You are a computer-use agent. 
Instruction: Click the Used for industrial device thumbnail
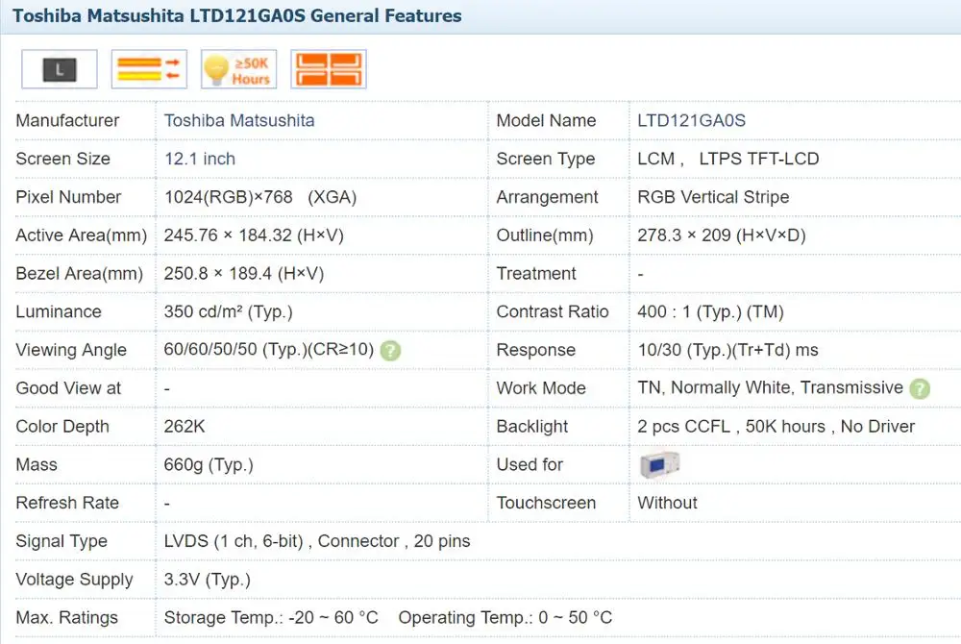(659, 464)
